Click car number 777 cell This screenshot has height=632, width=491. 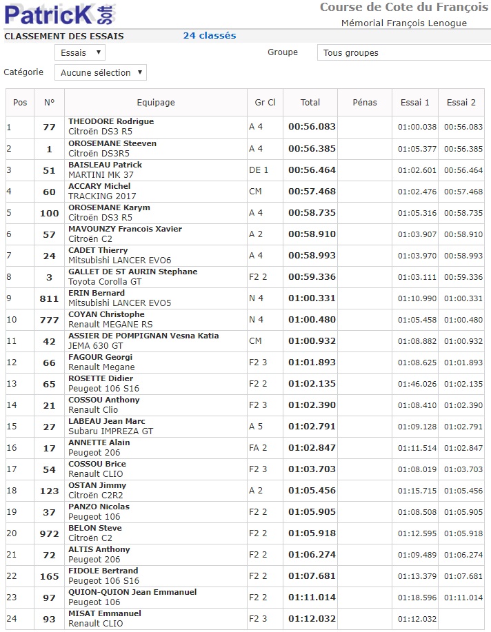(x=49, y=319)
